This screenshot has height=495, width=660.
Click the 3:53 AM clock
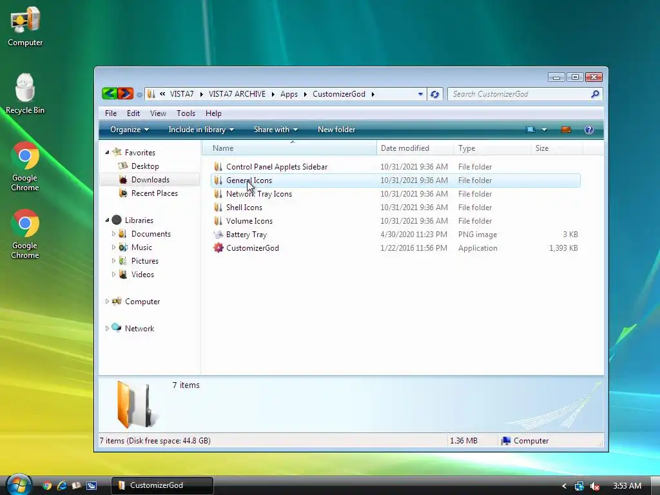[626, 486]
